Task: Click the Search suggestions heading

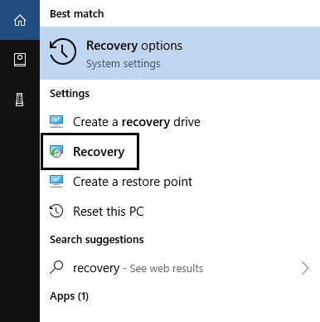Action: point(97,240)
